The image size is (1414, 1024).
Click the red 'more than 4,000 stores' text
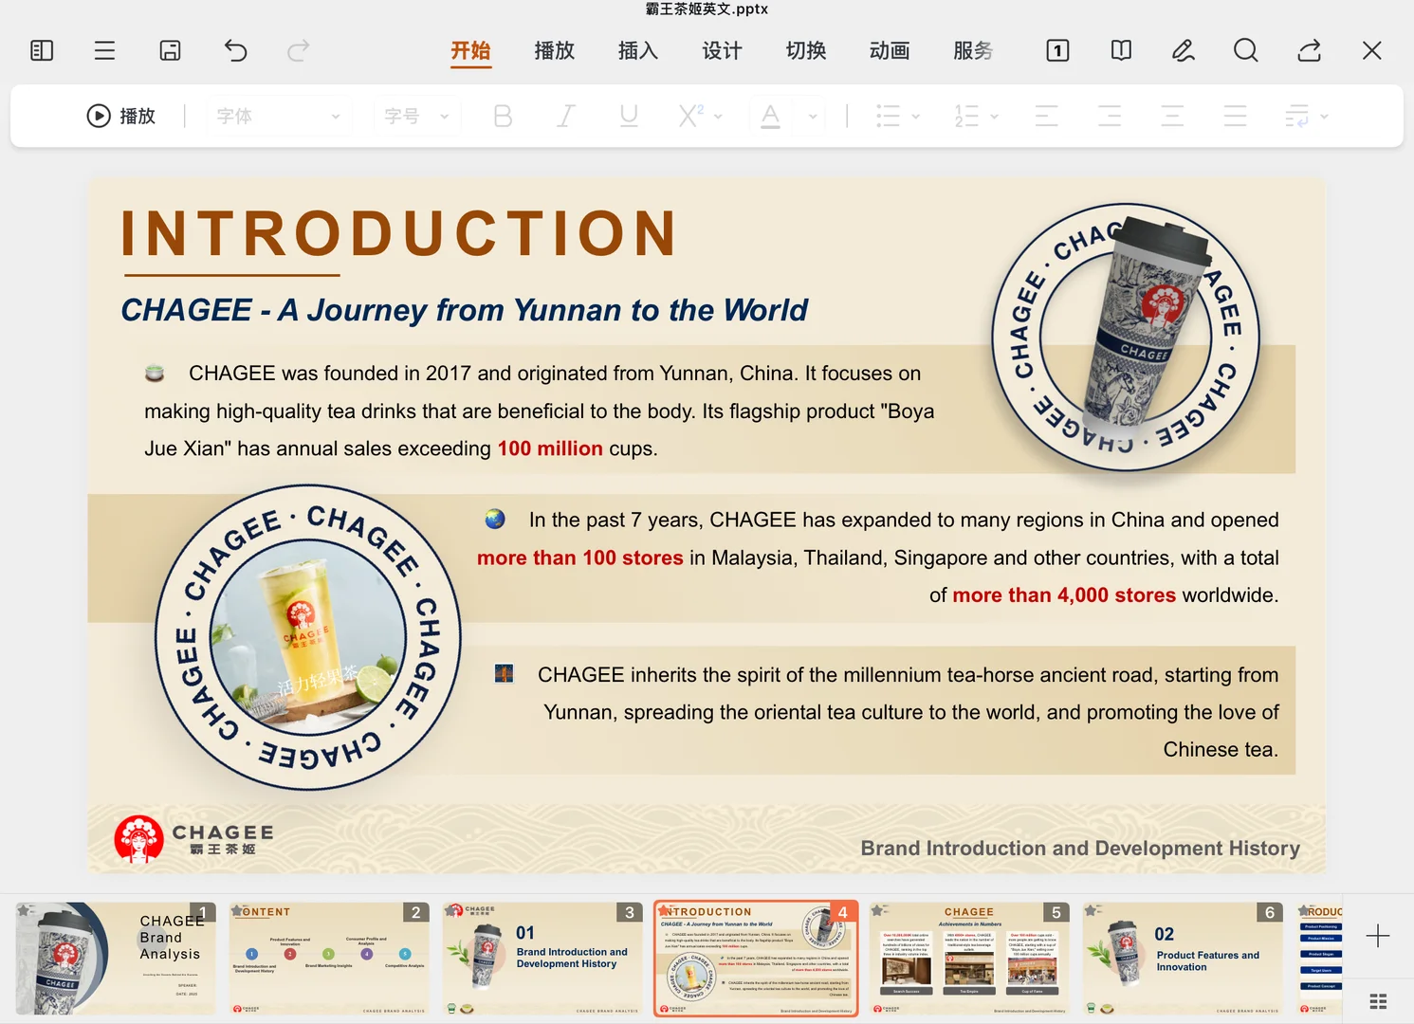(x=1064, y=594)
